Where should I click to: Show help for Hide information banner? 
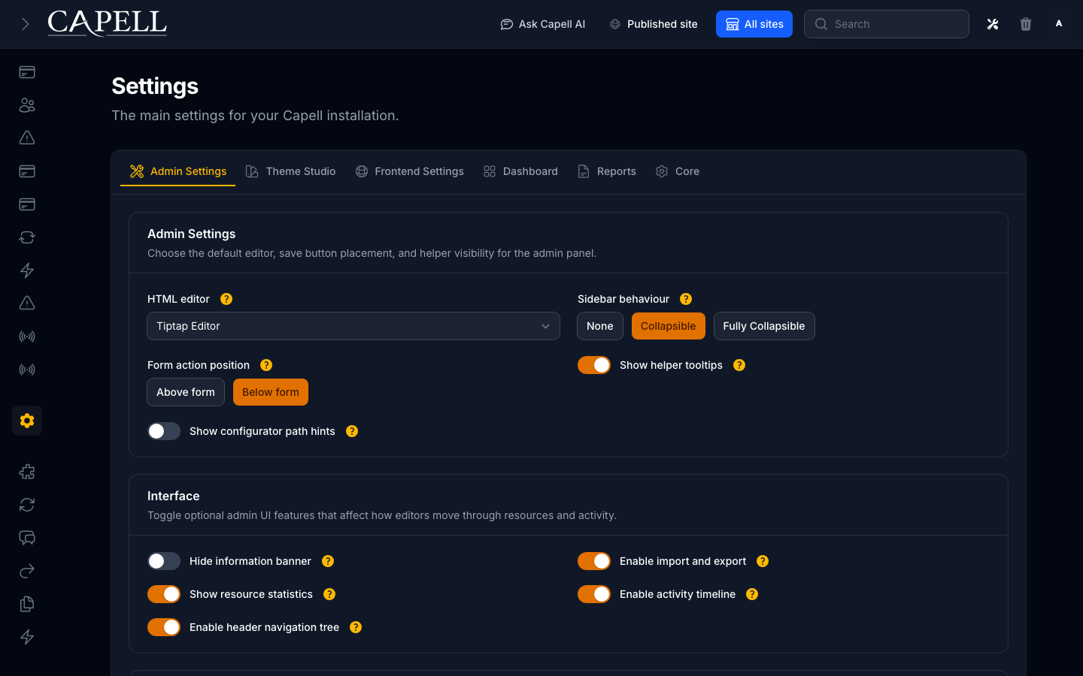(328, 561)
